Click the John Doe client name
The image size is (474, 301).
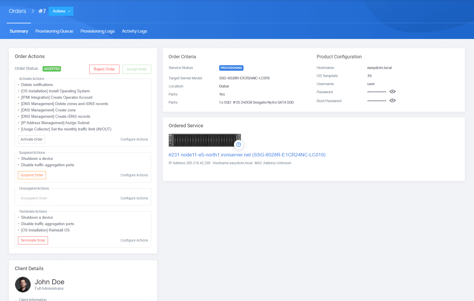click(49, 282)
